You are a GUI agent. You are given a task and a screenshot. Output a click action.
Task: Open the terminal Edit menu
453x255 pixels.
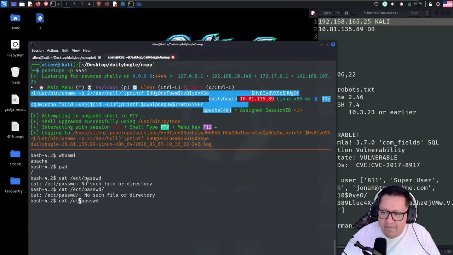tap(65, 50)
